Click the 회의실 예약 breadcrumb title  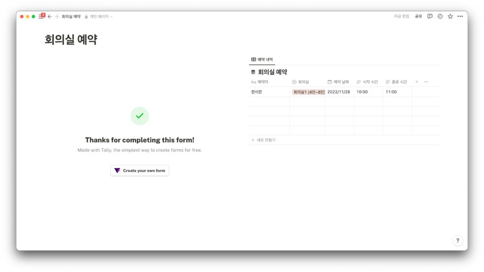(x=71, y=17)
